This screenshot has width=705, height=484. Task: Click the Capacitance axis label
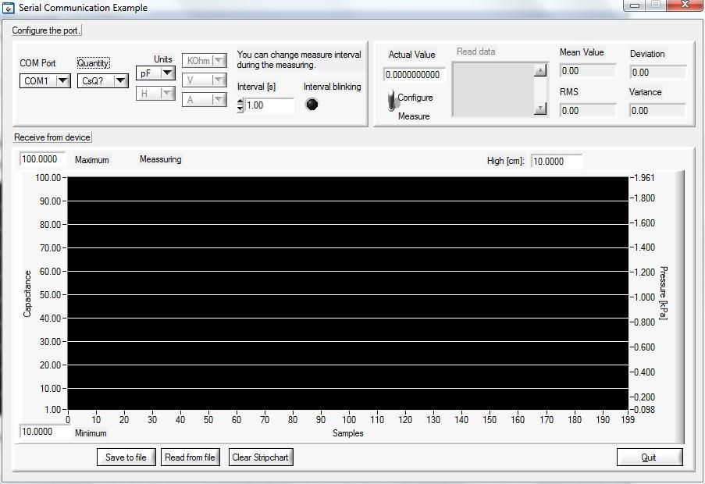point(27,294)
